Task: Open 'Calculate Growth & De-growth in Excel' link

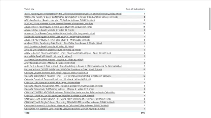Action: 57,79
